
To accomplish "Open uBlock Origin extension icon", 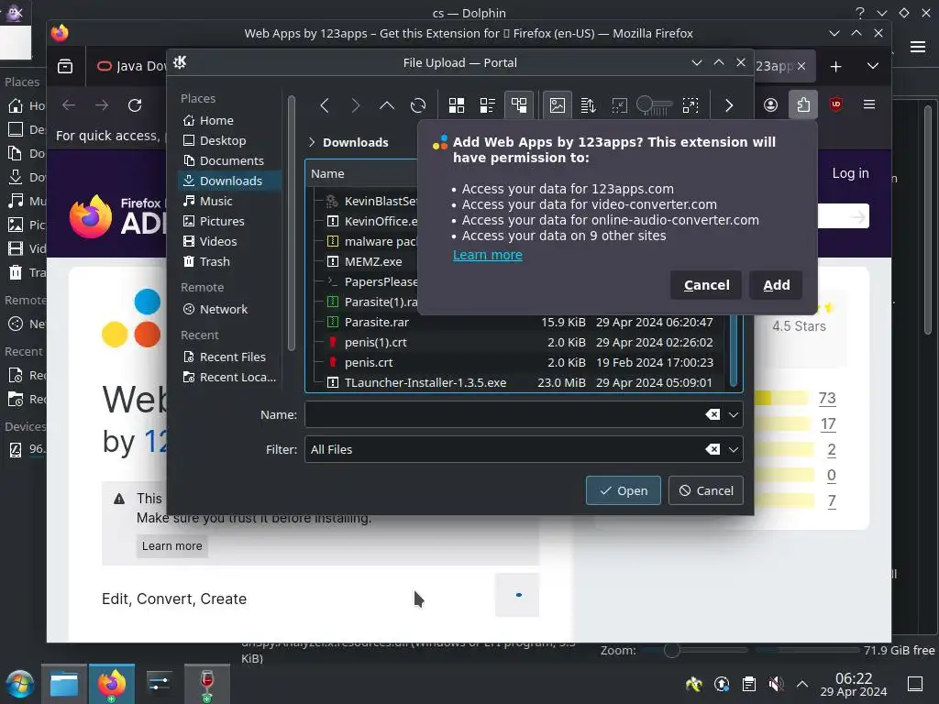I will coord(836,104).
